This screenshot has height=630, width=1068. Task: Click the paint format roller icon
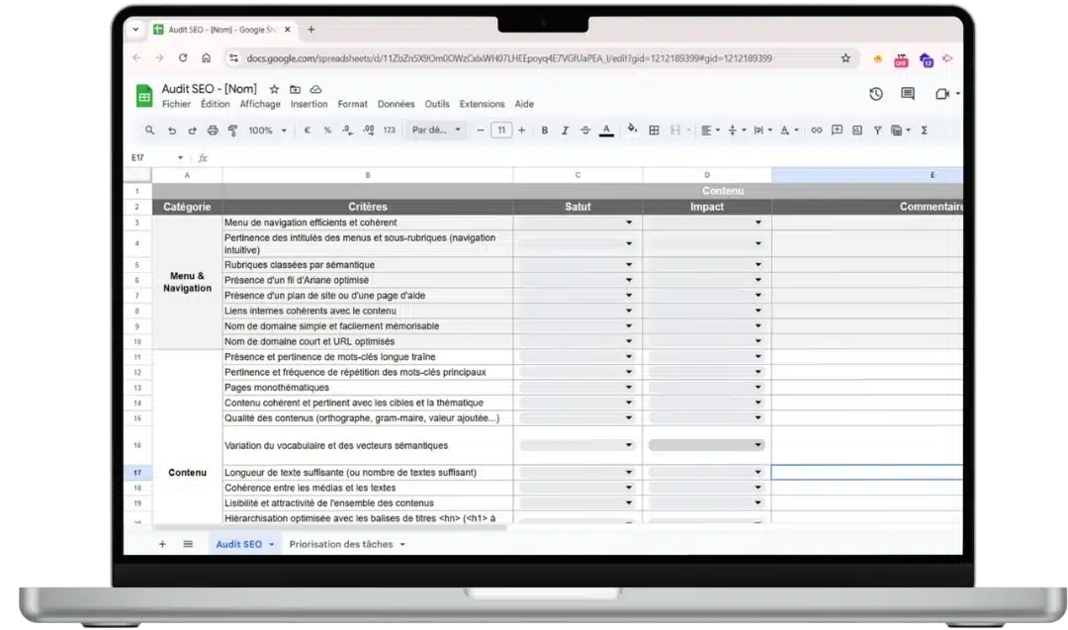[x=233, y=131]
